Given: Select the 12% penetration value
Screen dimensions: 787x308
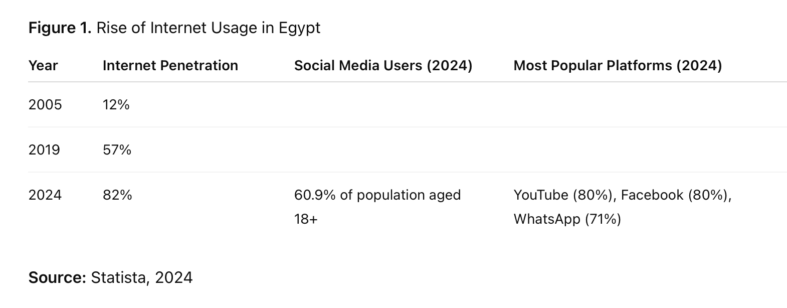Looking at the screenshot, I should click(x=116, y=104).
